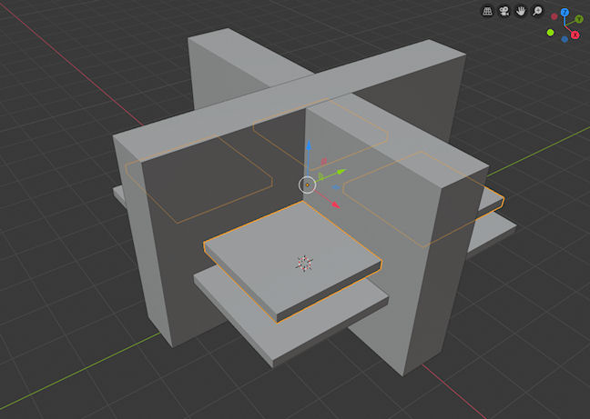Viewport: 590px width, 419px height.
Task: Toggle the camera view icon
Action: coord(504,12)
